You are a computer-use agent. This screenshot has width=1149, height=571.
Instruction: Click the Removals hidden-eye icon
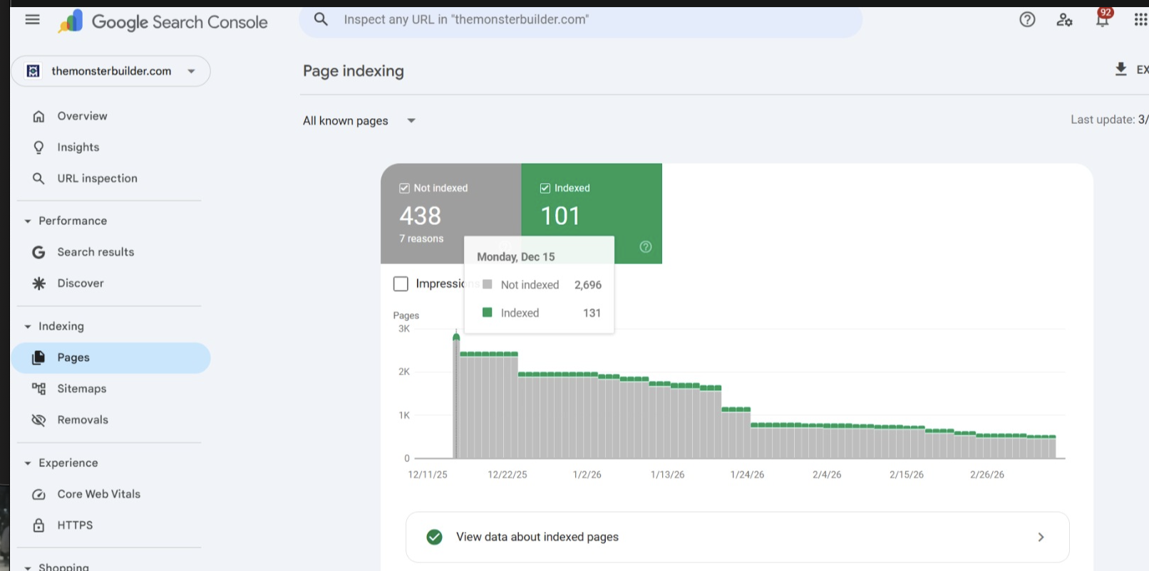point(39,420)
